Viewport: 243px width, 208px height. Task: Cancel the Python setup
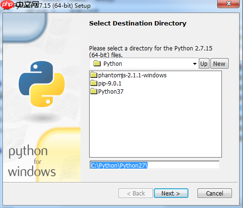[214, 193]
